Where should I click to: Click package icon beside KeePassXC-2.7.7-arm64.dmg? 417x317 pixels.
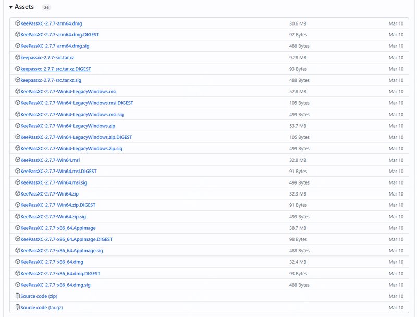coord(18,23)
